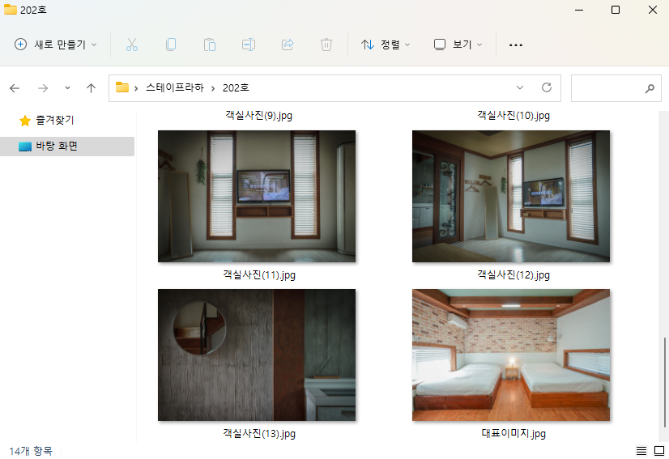Click the 14개 항목 status text

coord(31,451)
